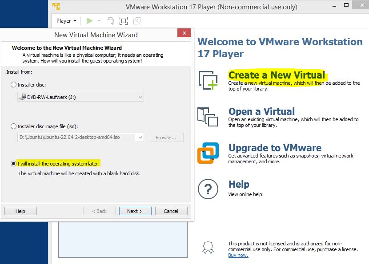The width and height of the screenshot is (369, 264).
Task: Click Create a New Virtual heading
Action: pyautogui.click(x=277, y=75)
